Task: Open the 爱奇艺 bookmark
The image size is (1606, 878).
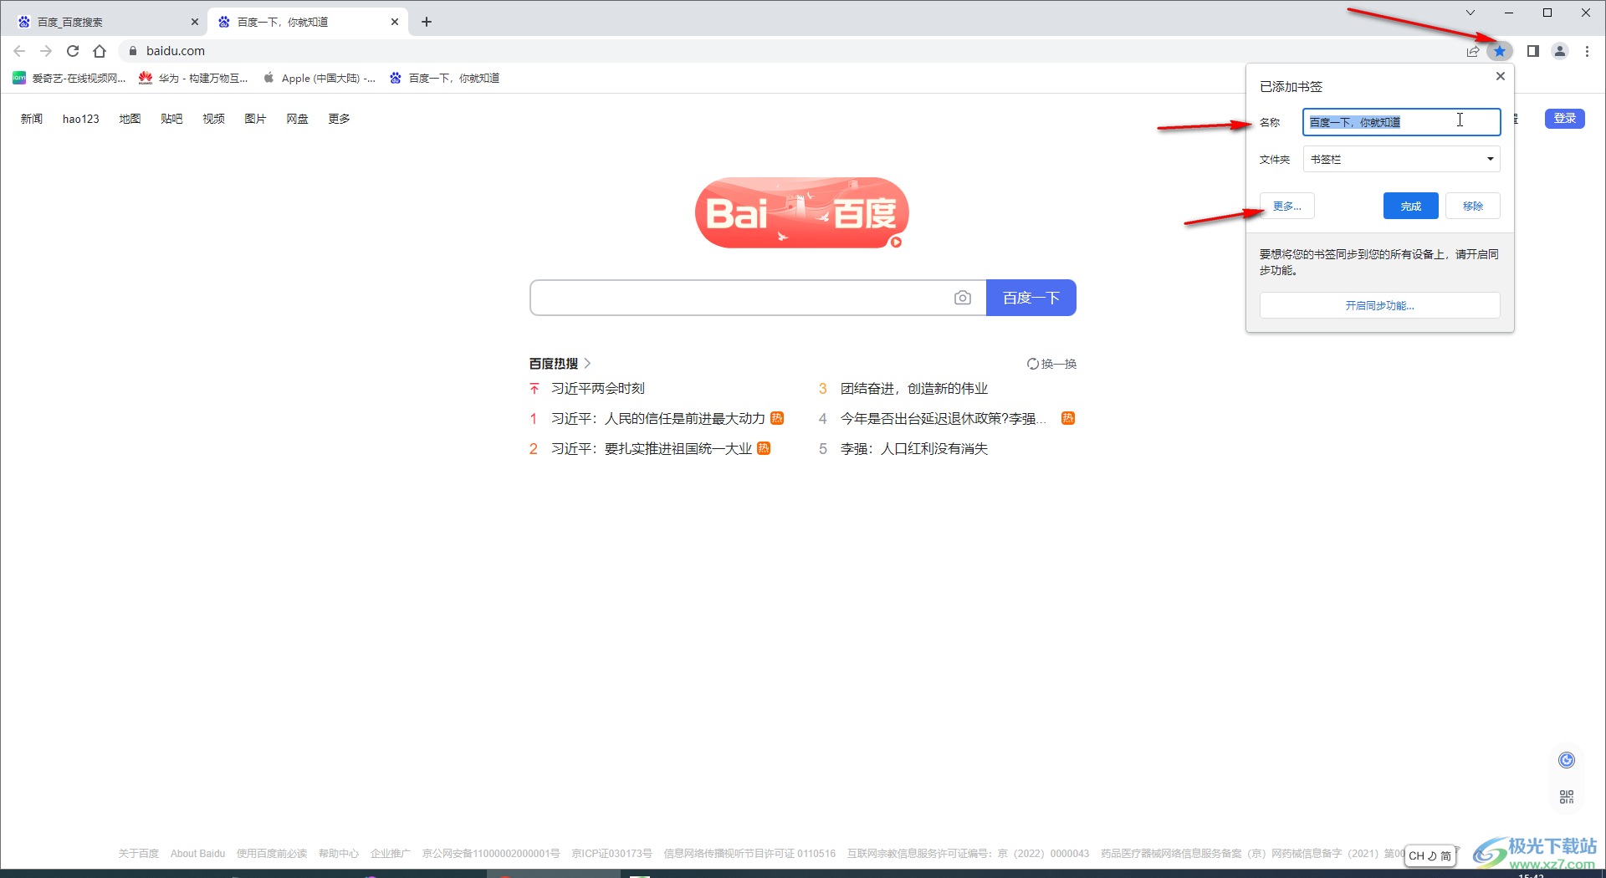Action: click(x=69, y=78)
